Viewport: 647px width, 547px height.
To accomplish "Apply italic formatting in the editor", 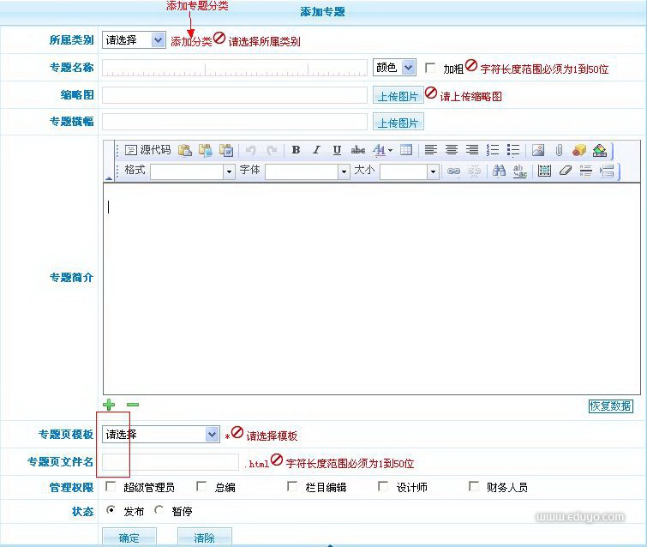I will [x=316, y=150].
